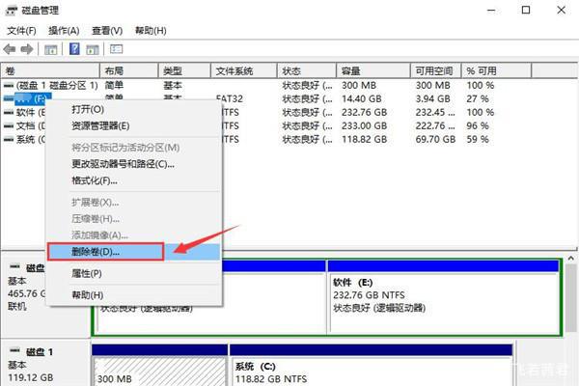Open the 查看(V) menu

click(107, 31)
